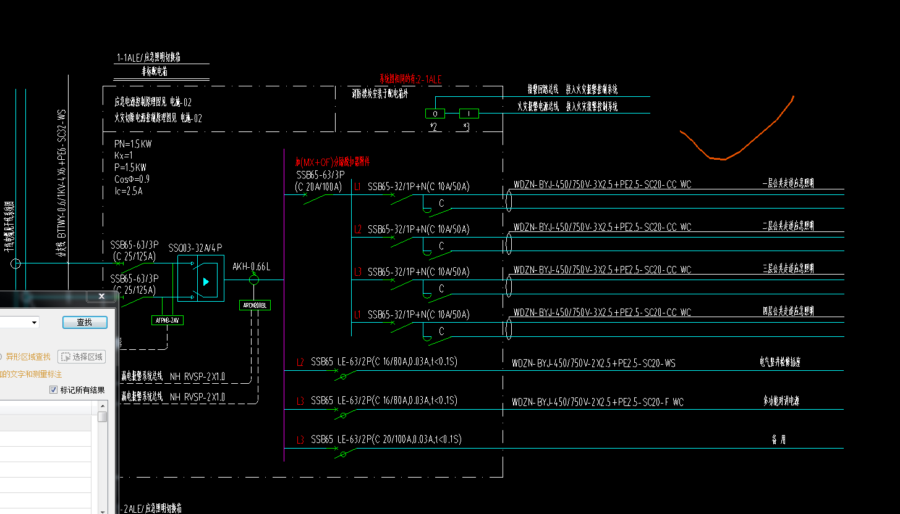The image size is (900, 514).
Task: Click the 多功能对讲电源 circuit label
Action: click(x=781, y=401)
